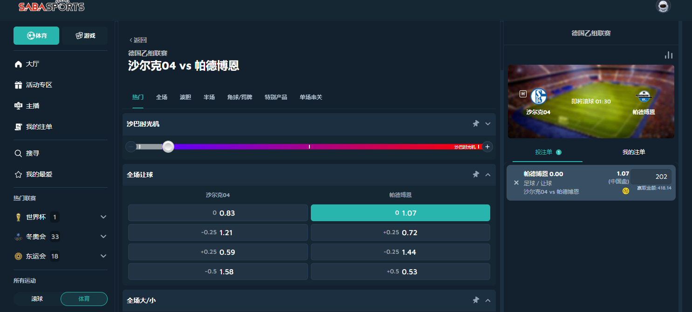
Task: Click the gold coin icon in bet slip
Action: (x=626, y=191)
